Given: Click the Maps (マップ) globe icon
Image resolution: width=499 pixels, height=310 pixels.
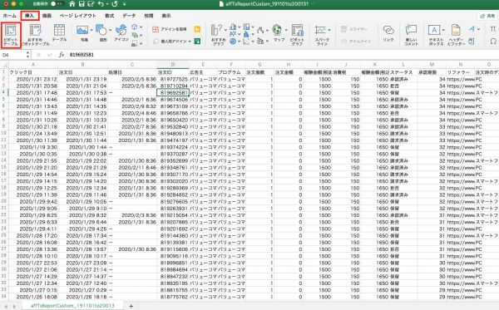Looking at the screenshot, I should pyautogui.click(x=277, y=30).
